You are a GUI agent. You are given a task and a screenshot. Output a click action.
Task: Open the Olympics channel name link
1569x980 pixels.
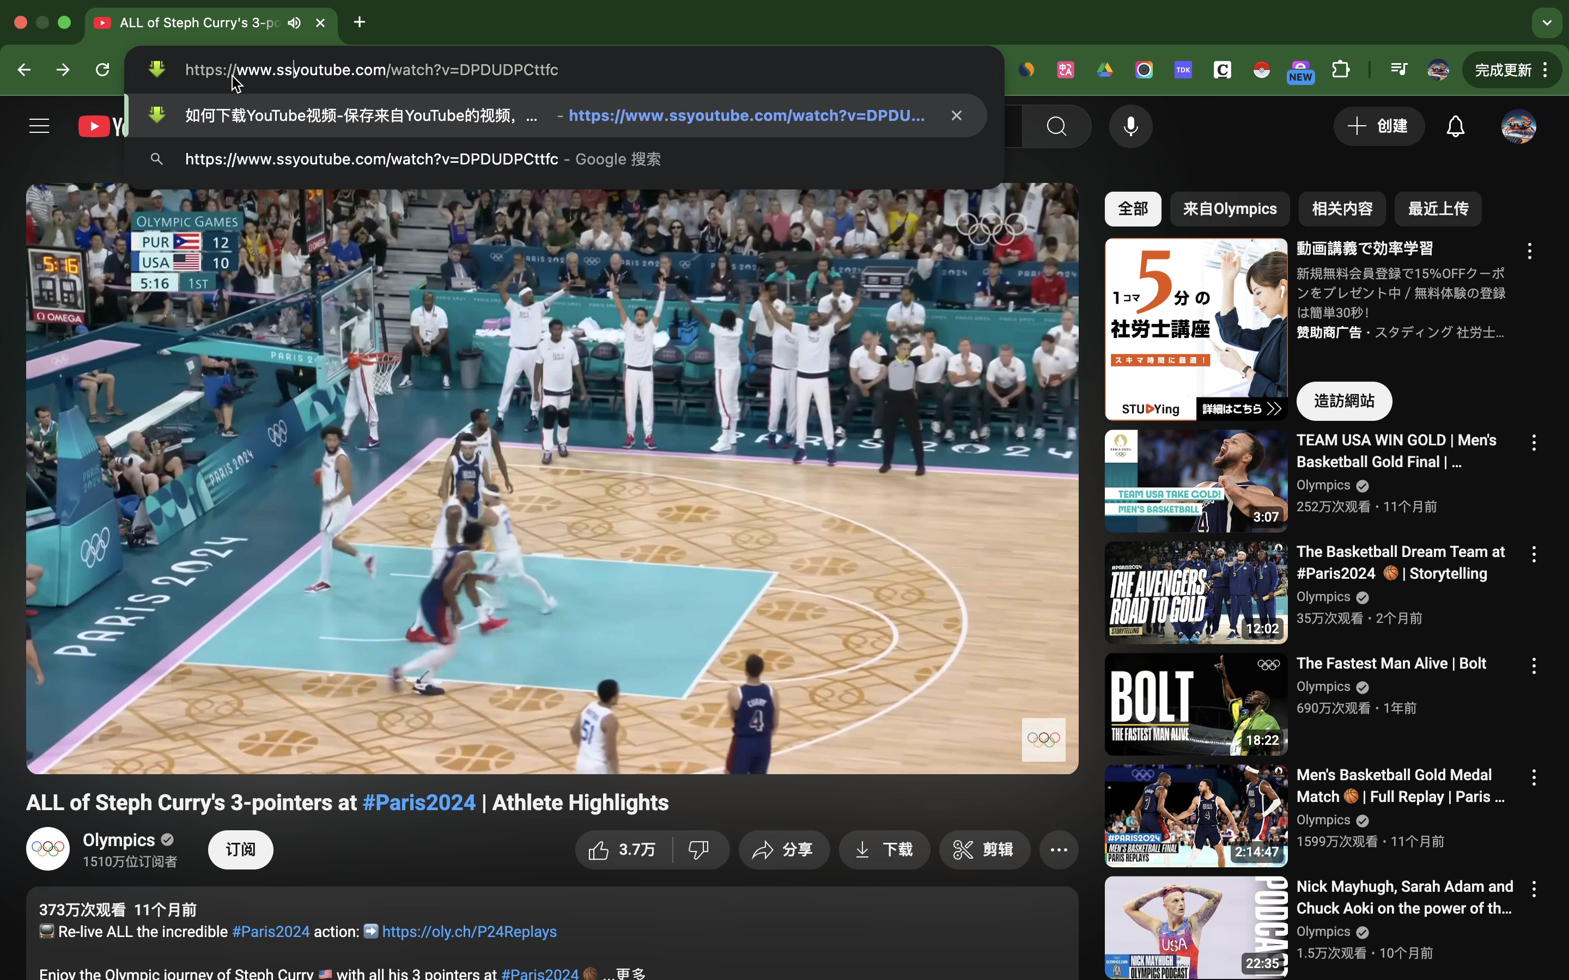pos(119,840)
